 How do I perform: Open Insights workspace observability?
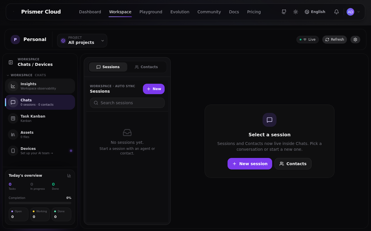40,86
